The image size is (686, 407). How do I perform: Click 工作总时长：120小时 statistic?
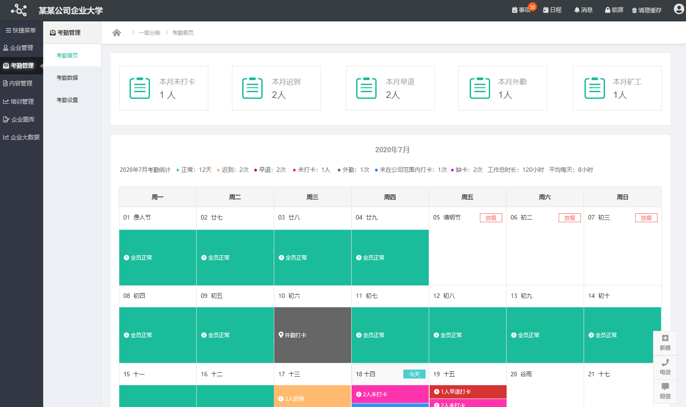click(x=516, y=170)
